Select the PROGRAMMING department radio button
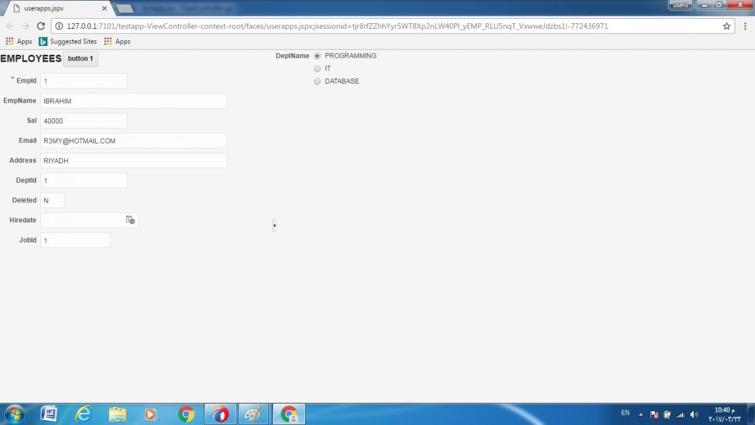This screenshot has width=755, height=425. click(317, 56)
